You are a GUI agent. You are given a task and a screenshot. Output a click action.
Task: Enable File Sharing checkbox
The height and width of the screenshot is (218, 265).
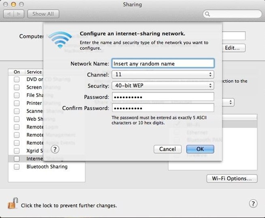tap(17, 95)
